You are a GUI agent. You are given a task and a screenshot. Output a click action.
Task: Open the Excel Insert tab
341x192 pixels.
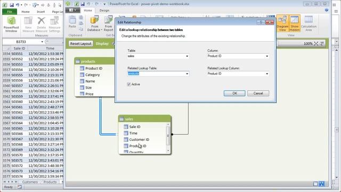40,12
